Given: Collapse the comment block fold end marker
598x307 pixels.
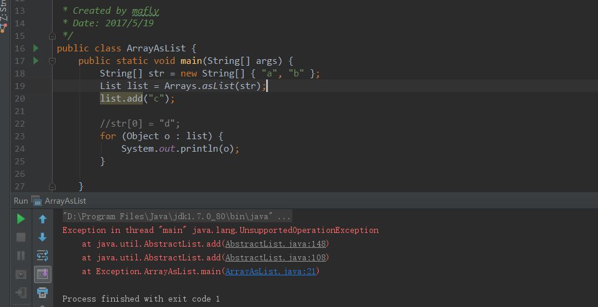Looking at the screenshot, I should [52, 36].
